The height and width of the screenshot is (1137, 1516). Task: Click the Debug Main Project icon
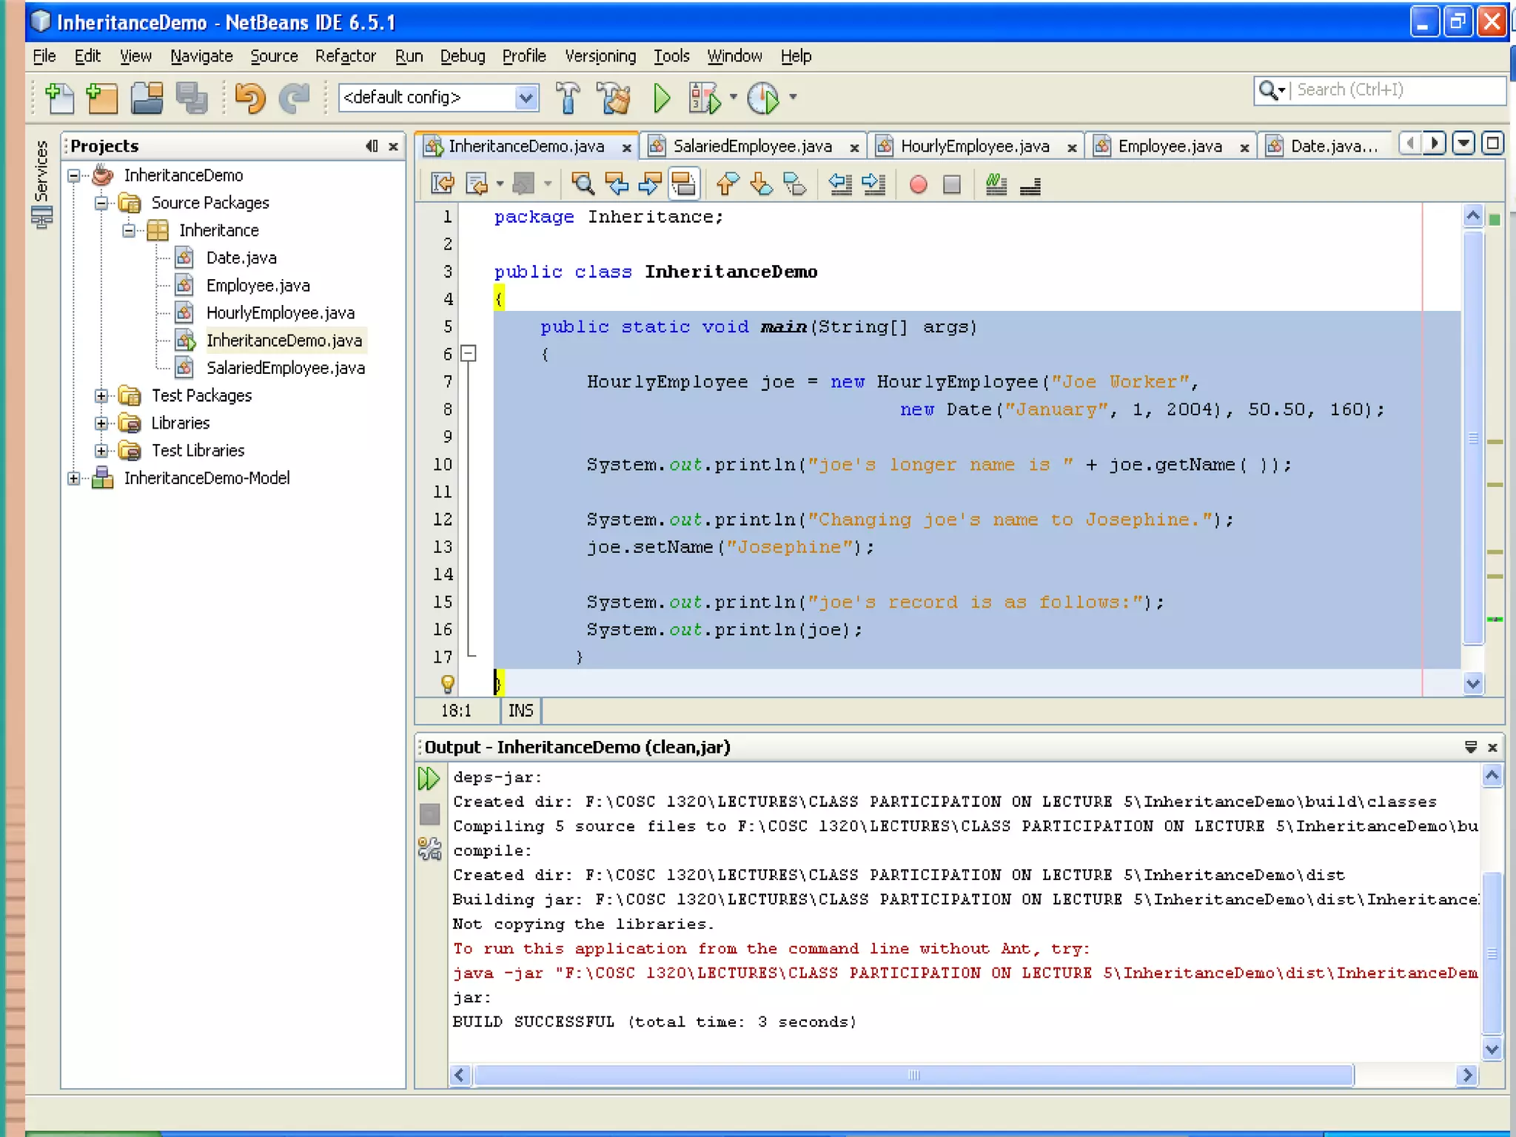(704, 98)
